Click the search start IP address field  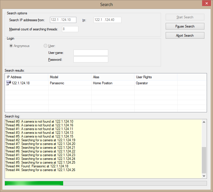pos(63,20)
